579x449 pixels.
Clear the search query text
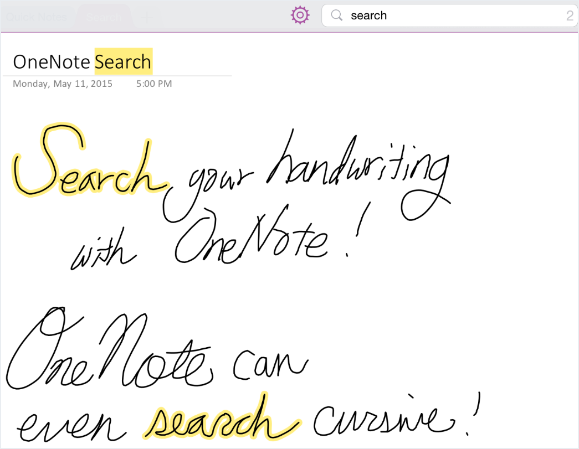click(x=369, y=16)
